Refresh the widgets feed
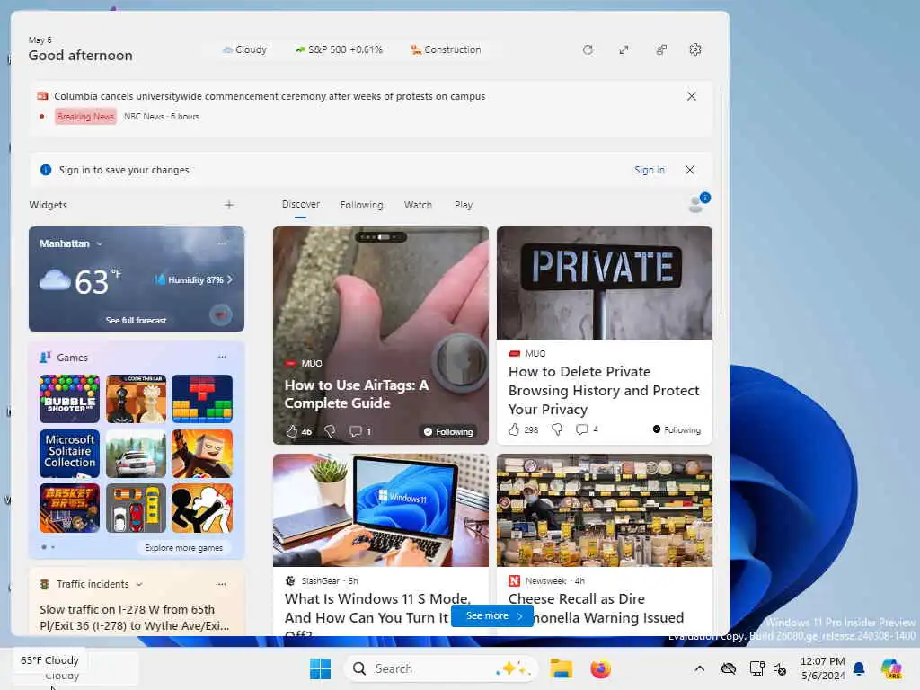920x690 pixels. (588, 50)
